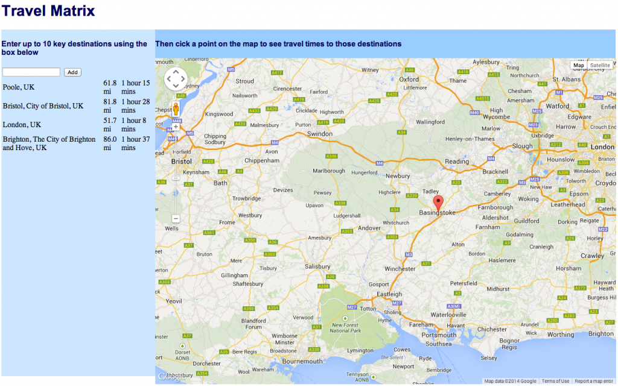Select the London, UK destination in the list
618x387 pixels.
pos(22,125)
